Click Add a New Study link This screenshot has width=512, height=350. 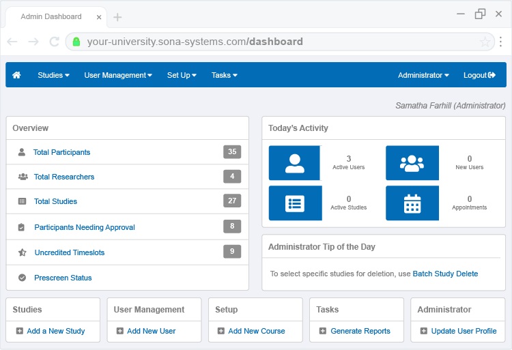pyautogui.click(x=55, y=331)
